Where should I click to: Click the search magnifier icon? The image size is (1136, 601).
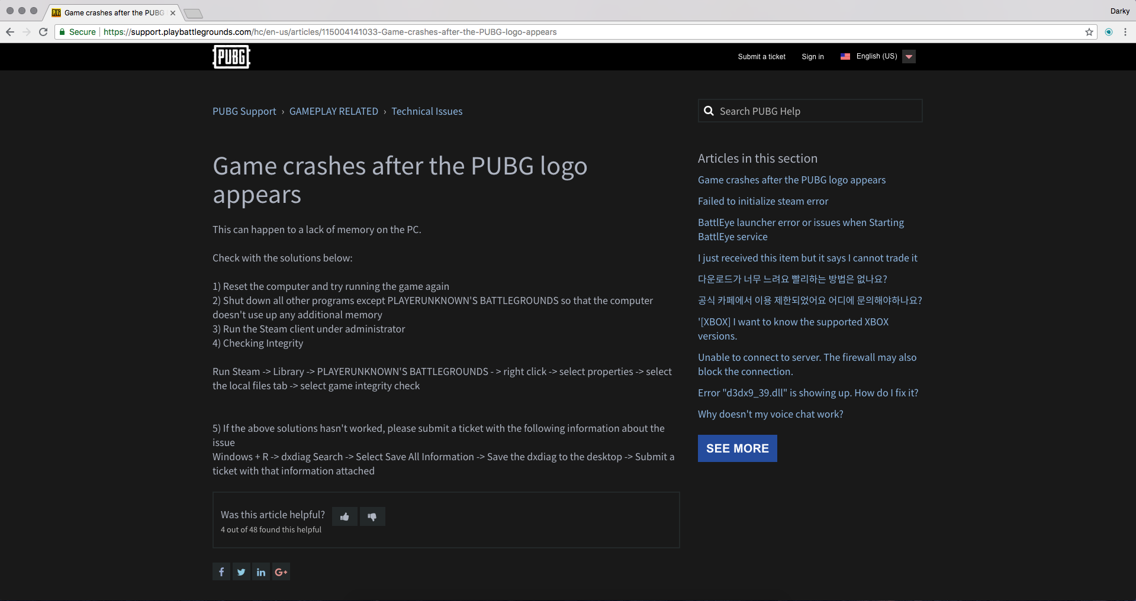point(709,111)
